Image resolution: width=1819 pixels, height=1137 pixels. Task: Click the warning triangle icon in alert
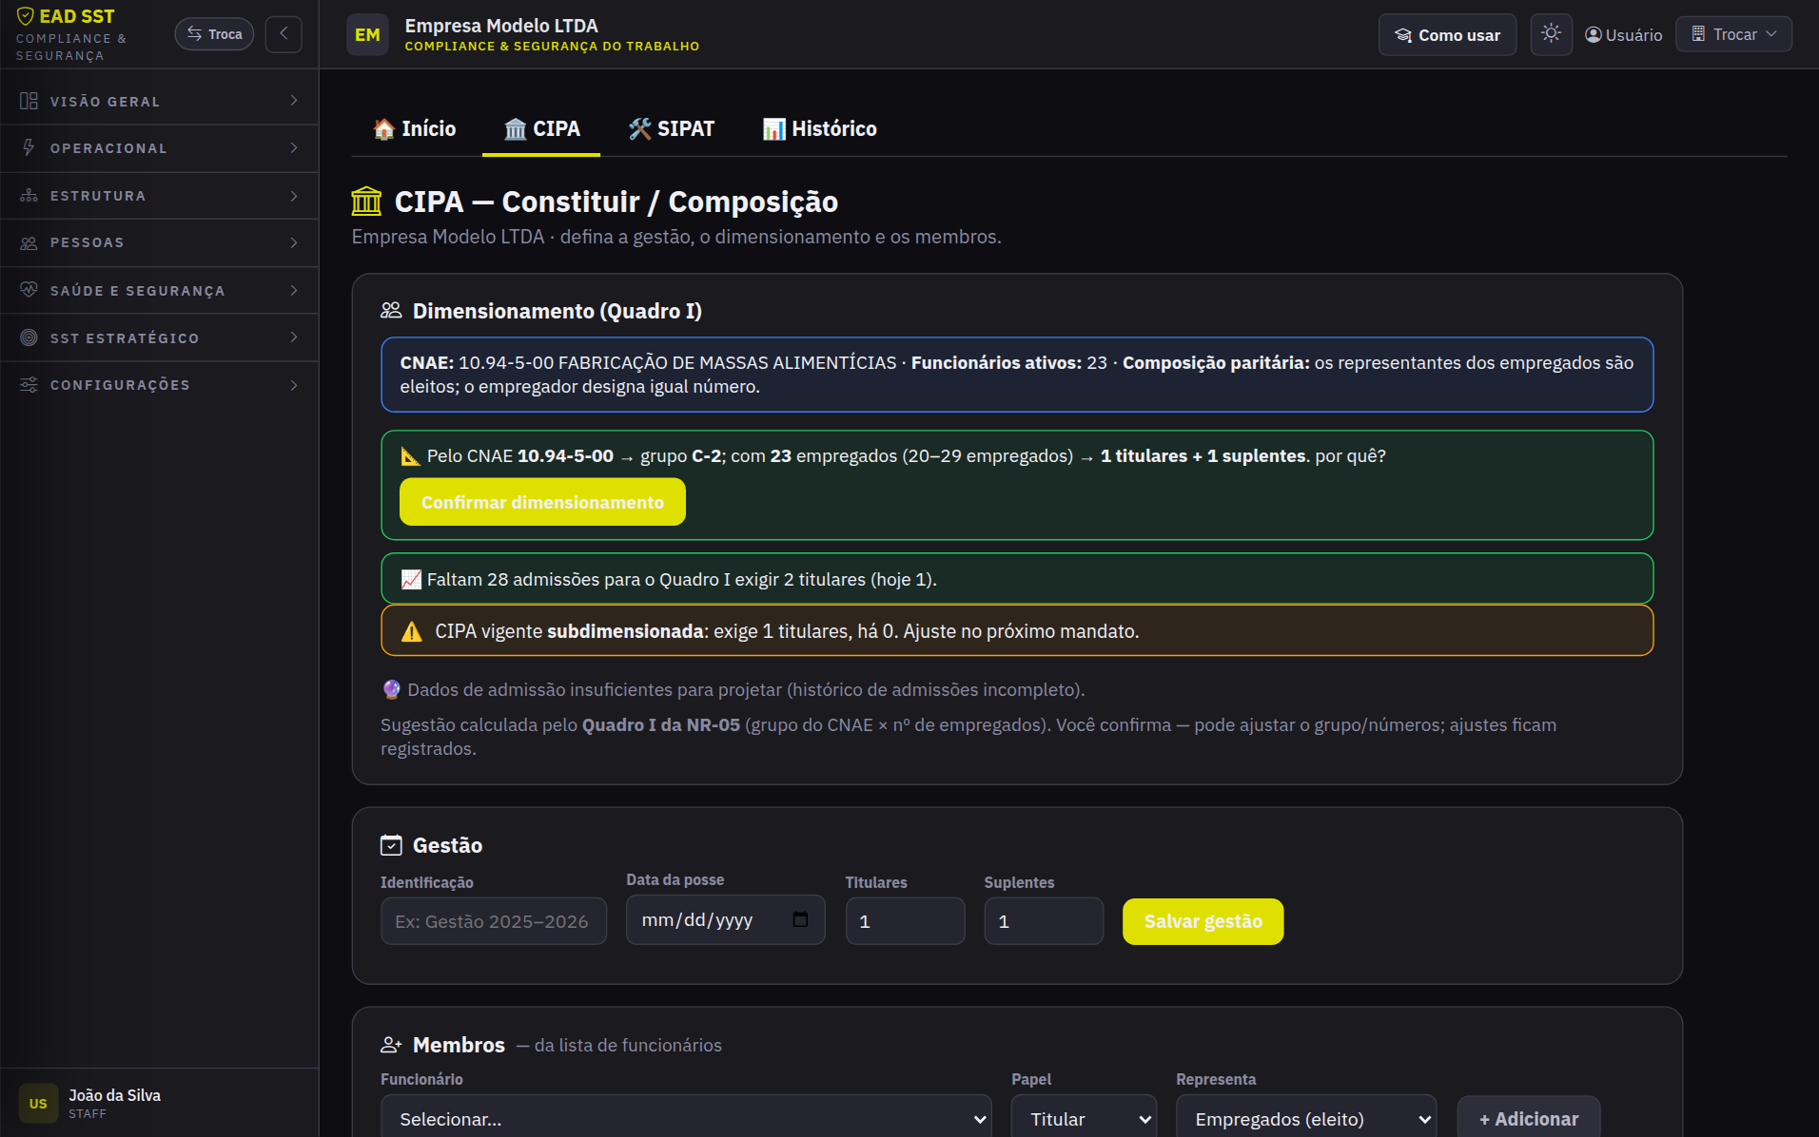point(411,631)
